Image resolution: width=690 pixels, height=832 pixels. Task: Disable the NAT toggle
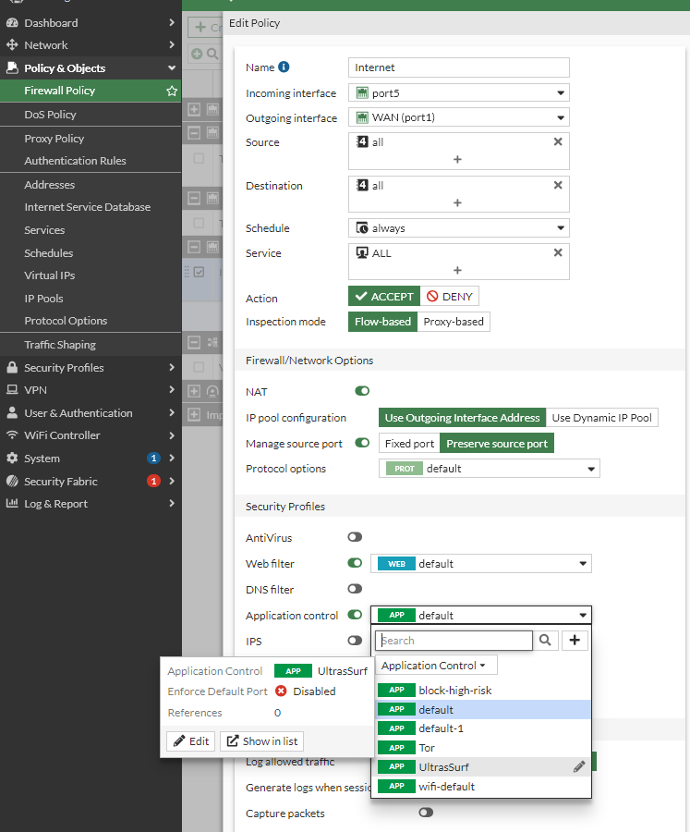tap(362, 392)
